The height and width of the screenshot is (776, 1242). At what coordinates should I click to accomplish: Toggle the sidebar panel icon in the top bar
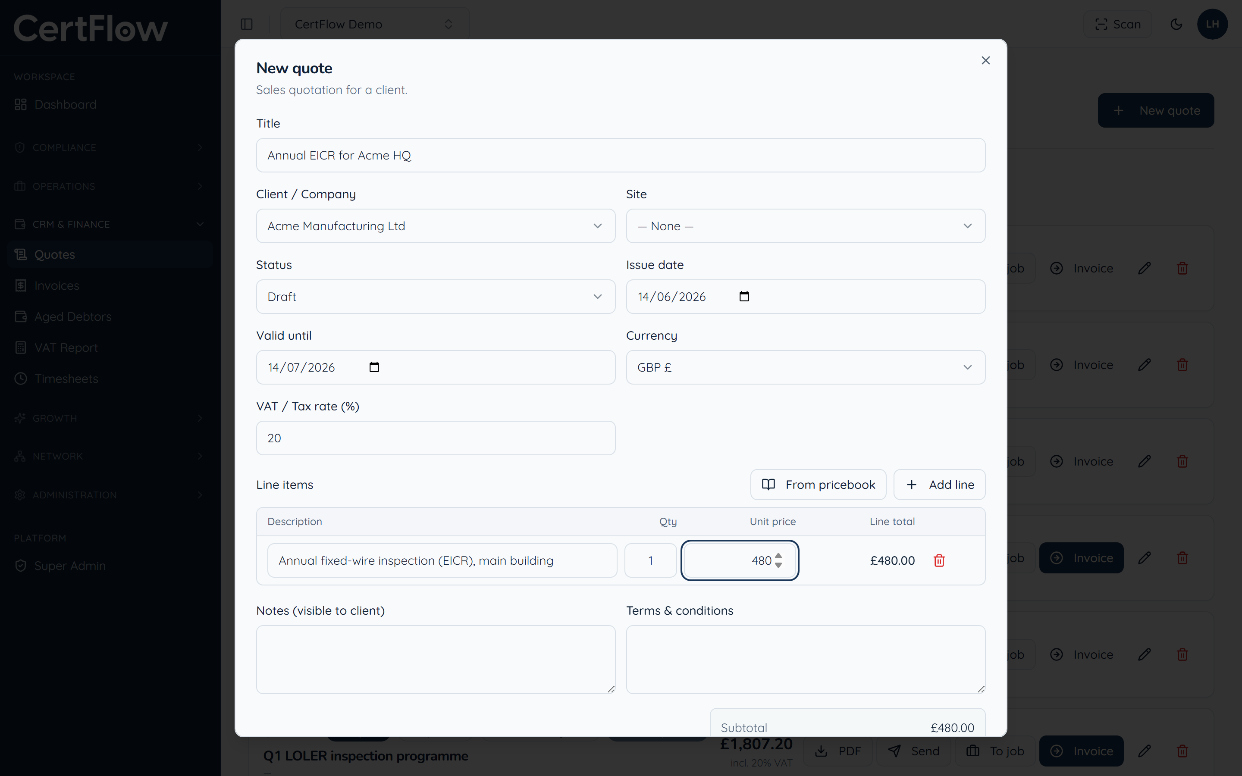(x=247, y=24)
